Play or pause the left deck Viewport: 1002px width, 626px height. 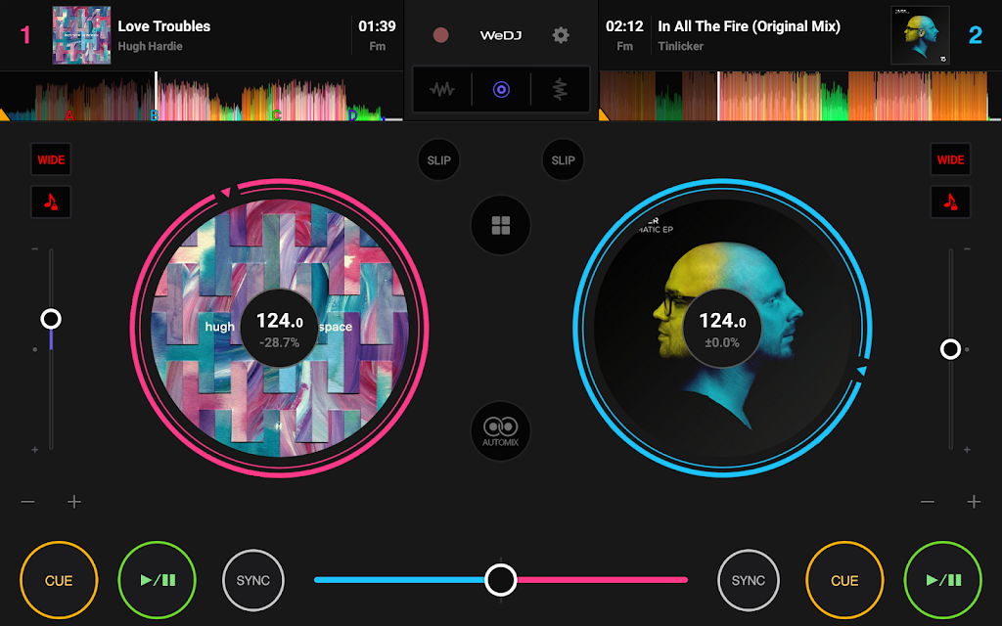[158, 580]
